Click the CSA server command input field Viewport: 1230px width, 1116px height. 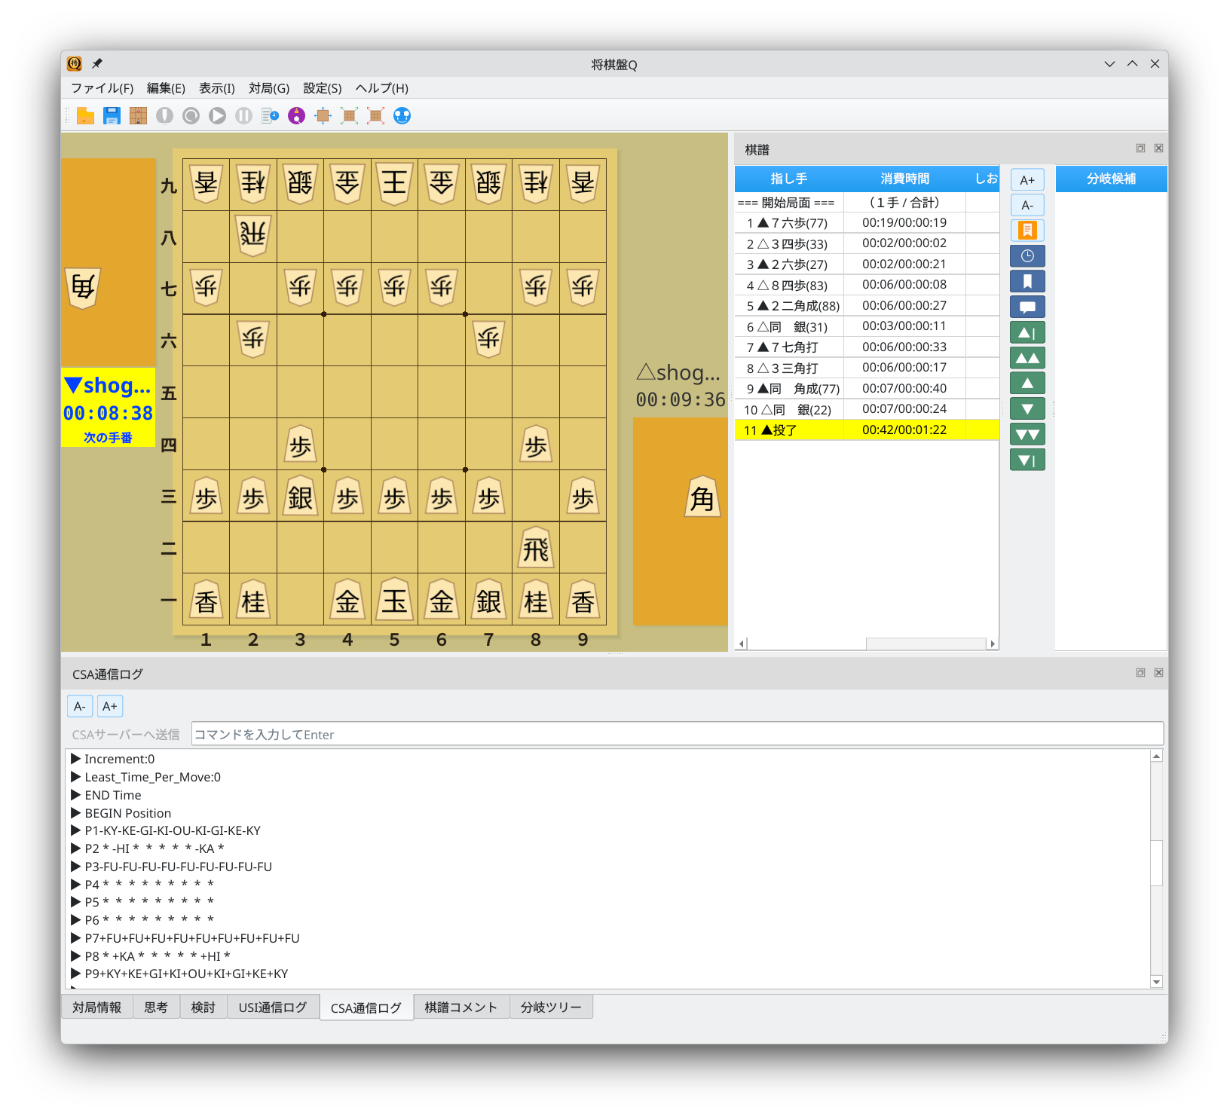676,734
